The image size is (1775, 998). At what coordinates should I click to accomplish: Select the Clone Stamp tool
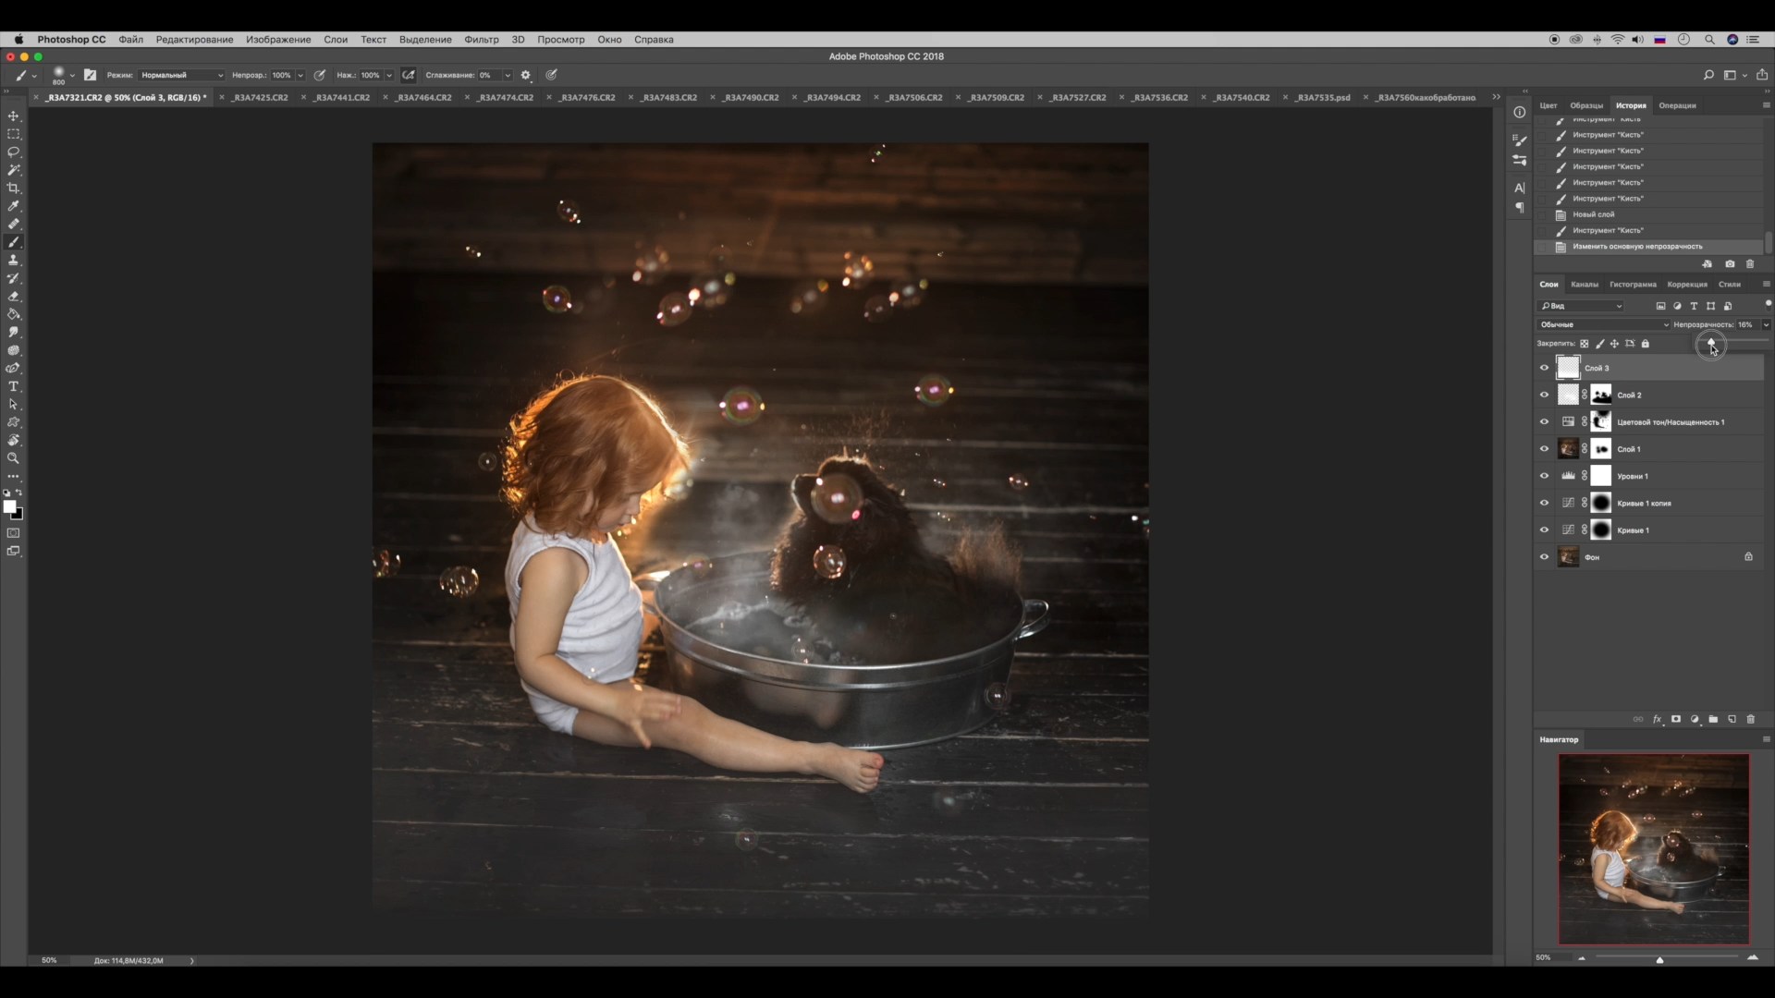coord(14,261)
